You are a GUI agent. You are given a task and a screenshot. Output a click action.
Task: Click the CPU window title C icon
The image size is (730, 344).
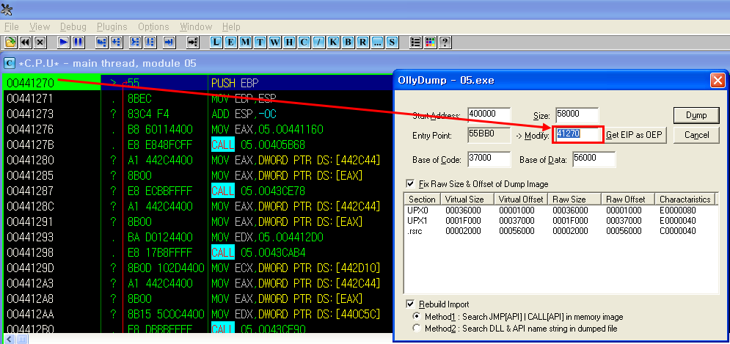(10, 63)
